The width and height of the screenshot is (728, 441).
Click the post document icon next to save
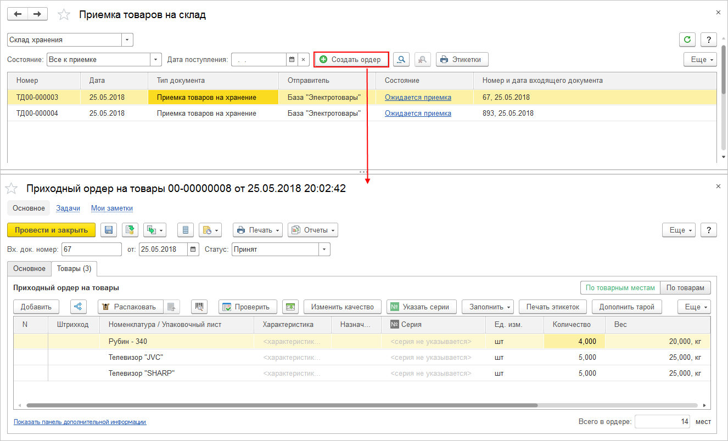130,230
